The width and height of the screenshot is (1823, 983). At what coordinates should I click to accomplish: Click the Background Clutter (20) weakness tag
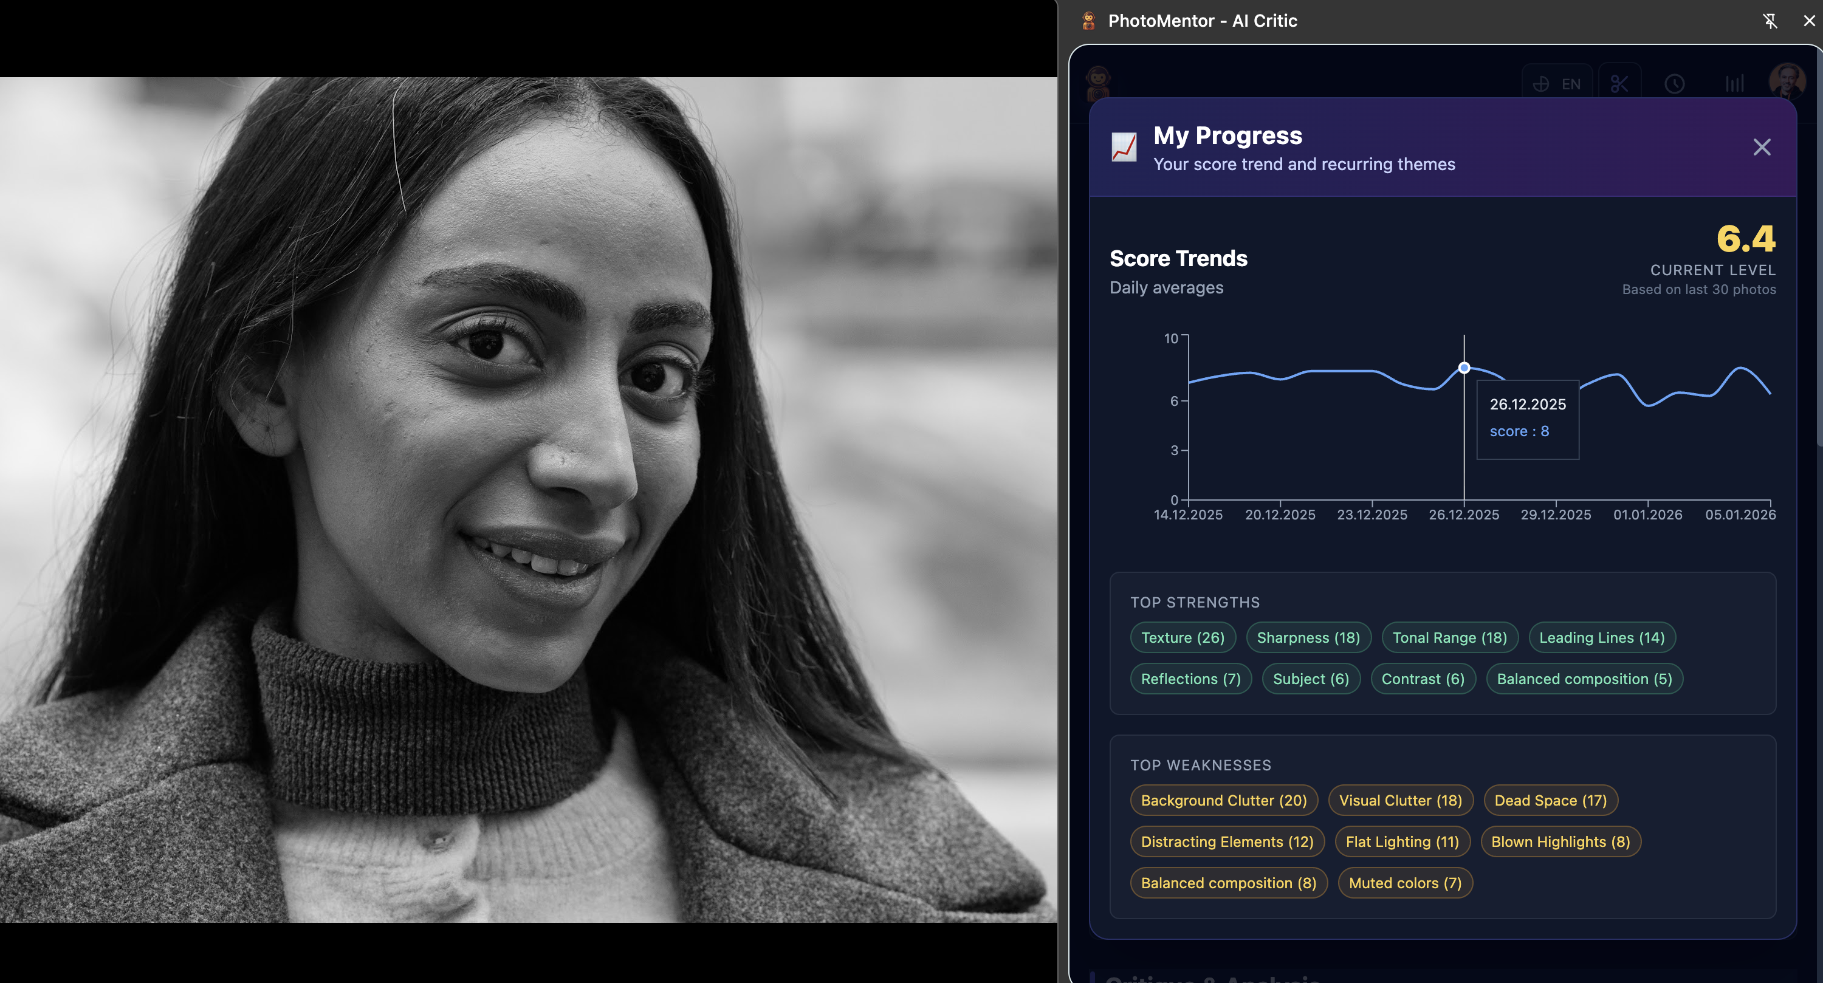[x=1223, y=800]
